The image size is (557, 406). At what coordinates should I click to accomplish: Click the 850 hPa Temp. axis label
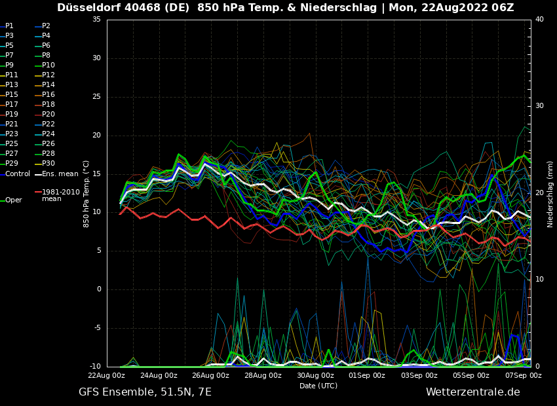coord(86,193)
